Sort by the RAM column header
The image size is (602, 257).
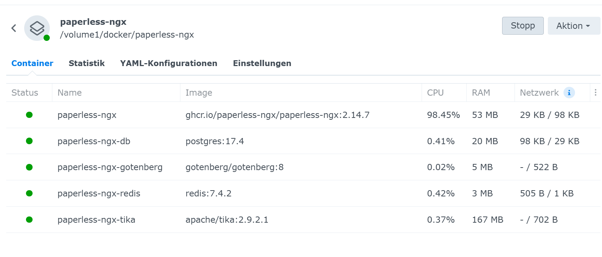tap(481, 93)
